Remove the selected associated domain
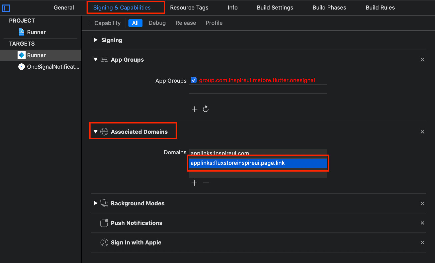The width and height of the screenshot is (435, 263). coord(206,183)
